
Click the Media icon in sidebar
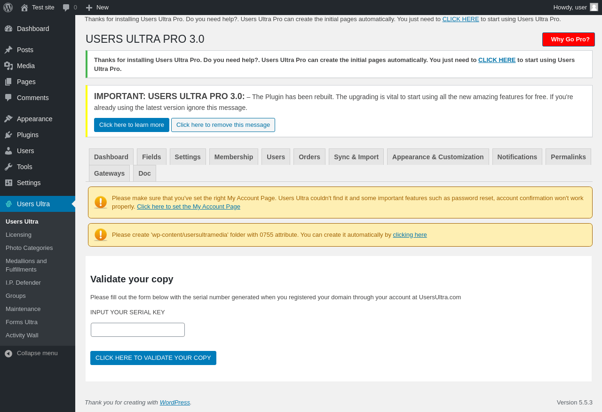(8, 66)
